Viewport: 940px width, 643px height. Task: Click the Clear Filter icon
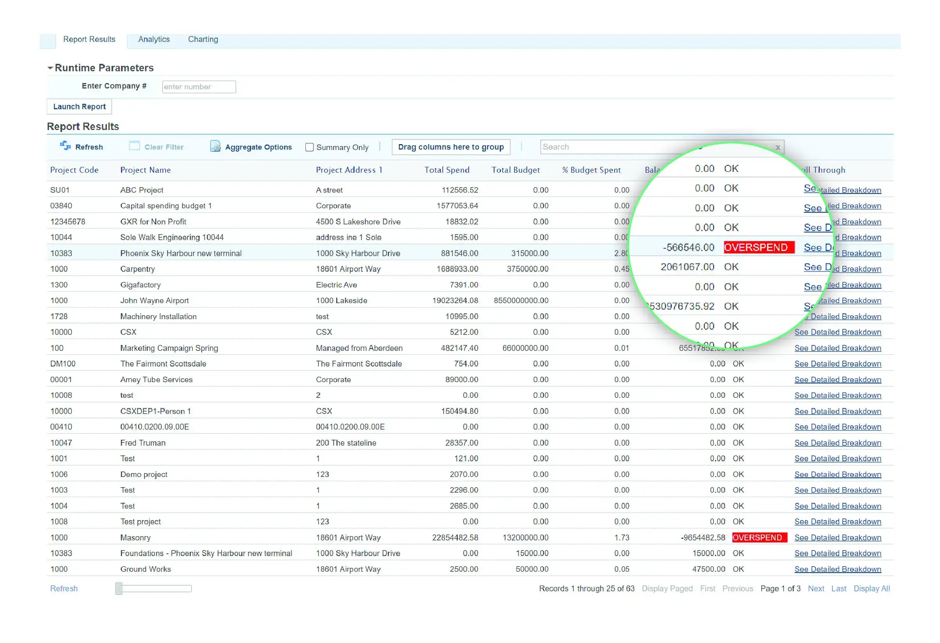click(x=133, y=147)
